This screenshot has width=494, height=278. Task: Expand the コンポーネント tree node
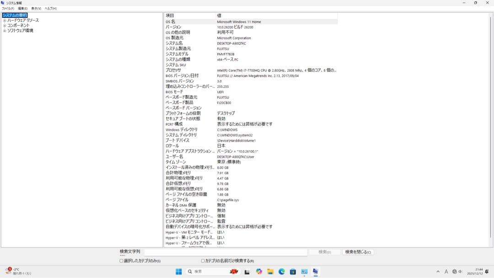(5, 25)
